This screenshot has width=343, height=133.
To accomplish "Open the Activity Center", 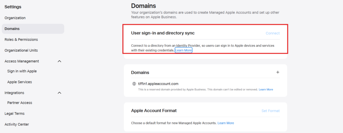I will click(x=17, y=125).
